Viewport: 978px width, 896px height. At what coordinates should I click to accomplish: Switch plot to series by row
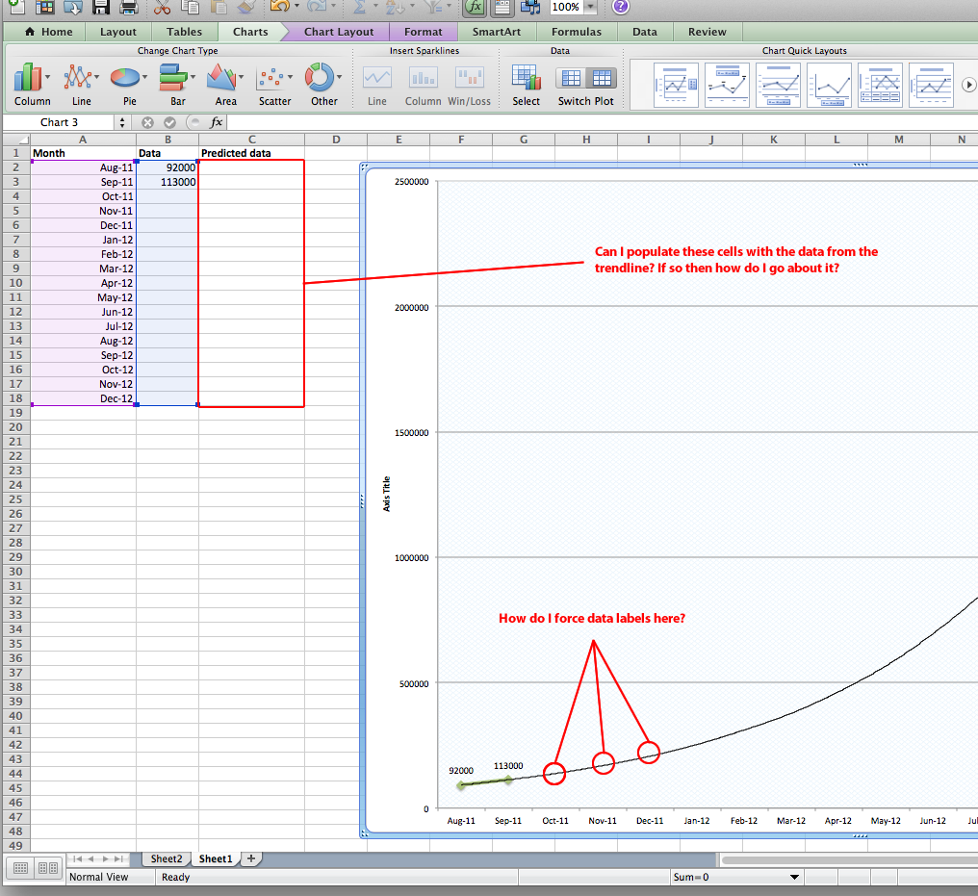pyautogui.click(x=571, y=78)
